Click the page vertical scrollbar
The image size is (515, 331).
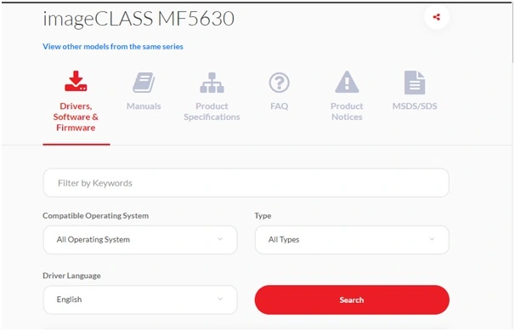click(x=512, y=33)
